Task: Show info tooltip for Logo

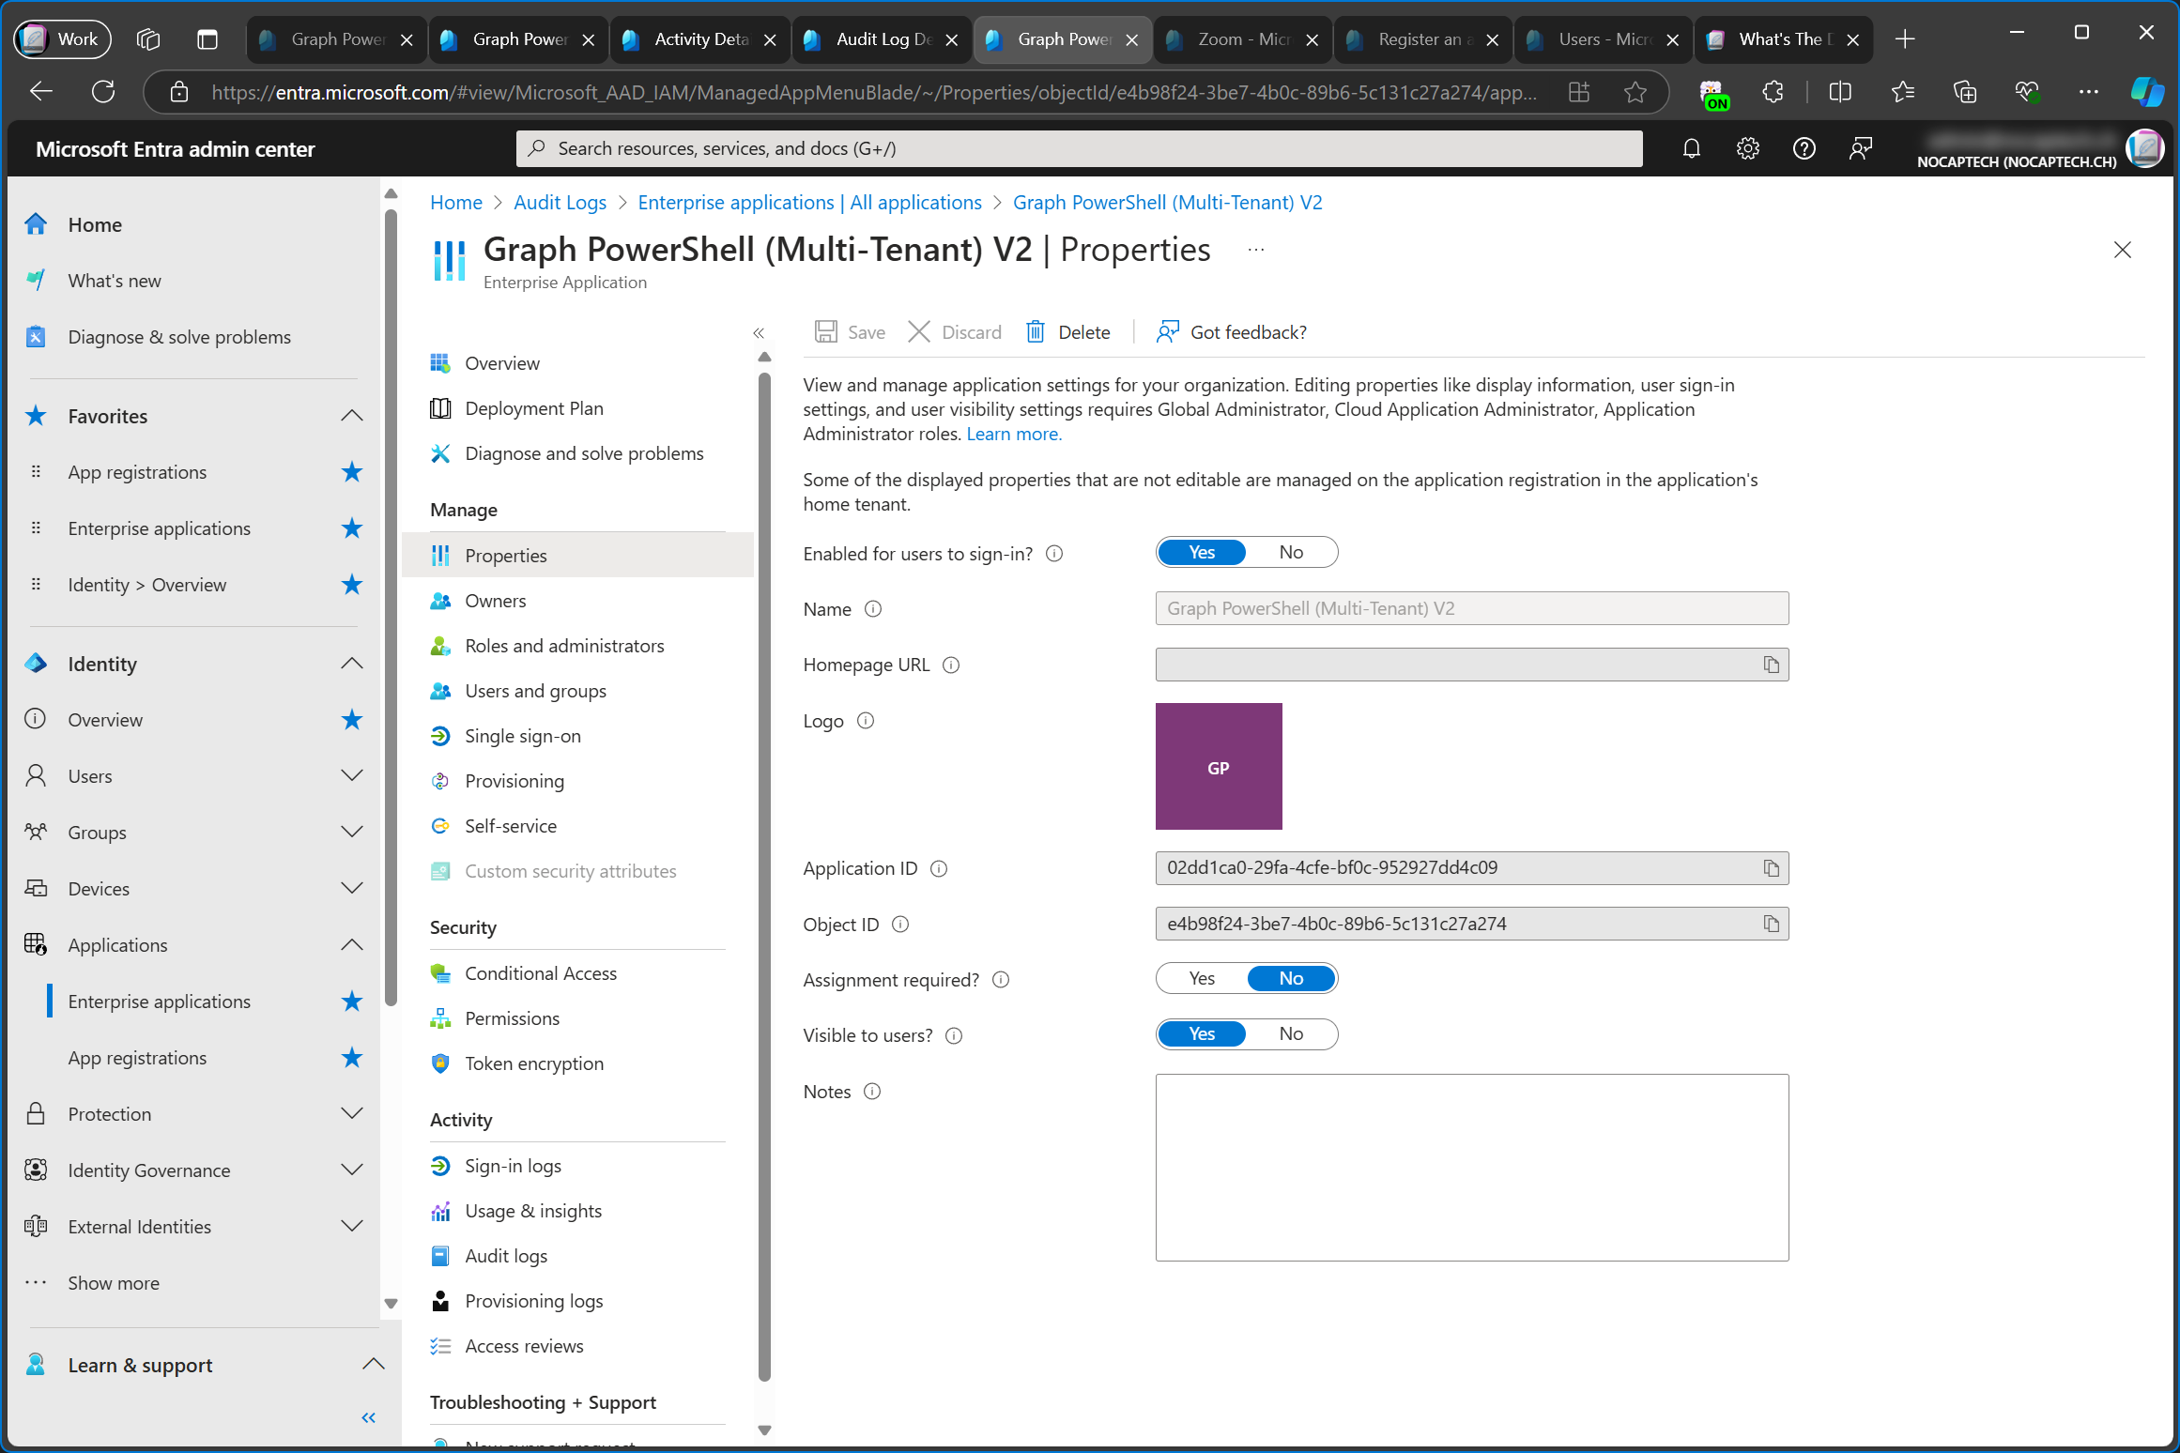Action: [866, 721]
